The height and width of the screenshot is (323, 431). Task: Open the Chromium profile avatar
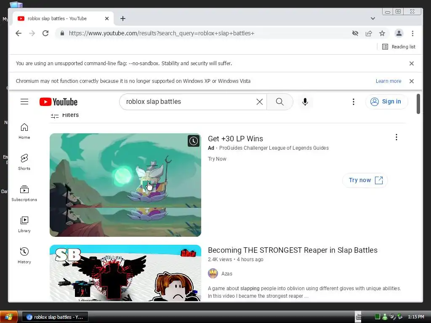(x=399, y=33)
